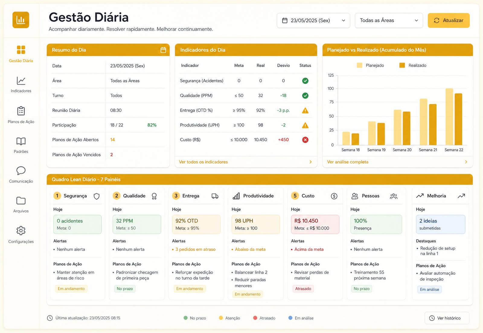The image size is (483, 333).
Task: Click the Realizado legend color swatch
Action: tap(402, 65)
